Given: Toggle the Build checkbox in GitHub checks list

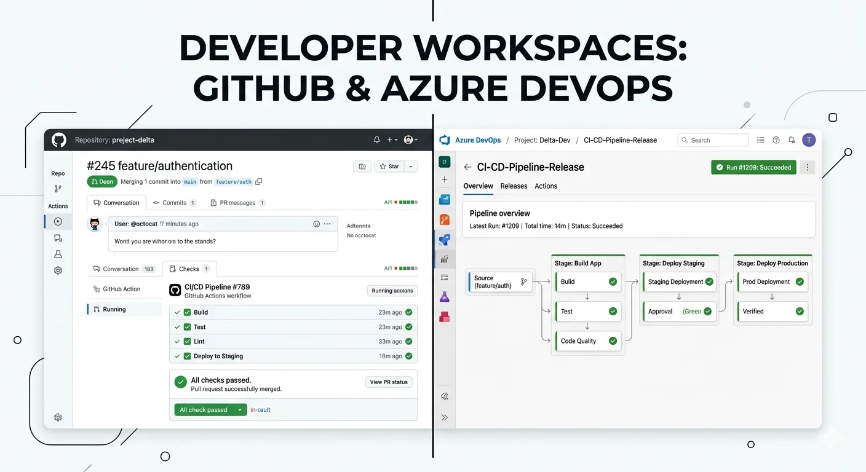Looking at the screenshot, I should (188, 312).
